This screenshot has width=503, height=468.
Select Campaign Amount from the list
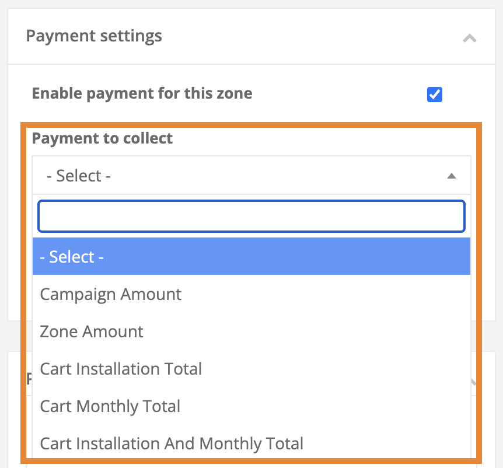tap(111, 294)
